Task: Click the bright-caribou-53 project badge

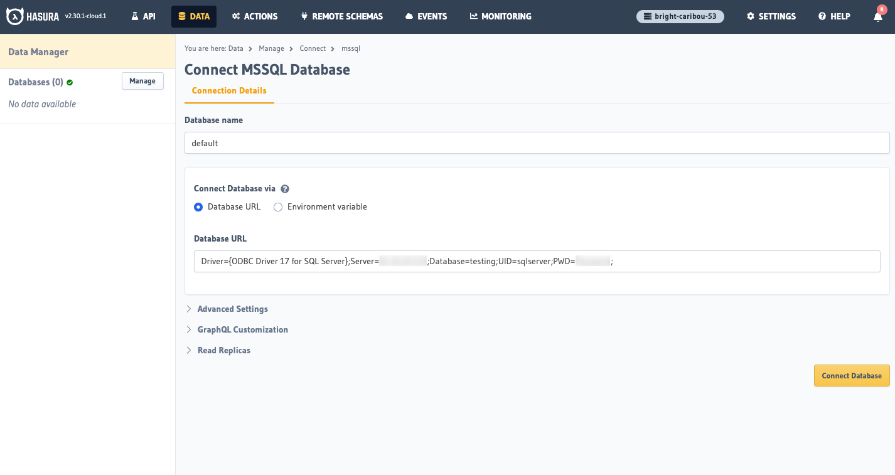Action: click(x=680, y=16)
